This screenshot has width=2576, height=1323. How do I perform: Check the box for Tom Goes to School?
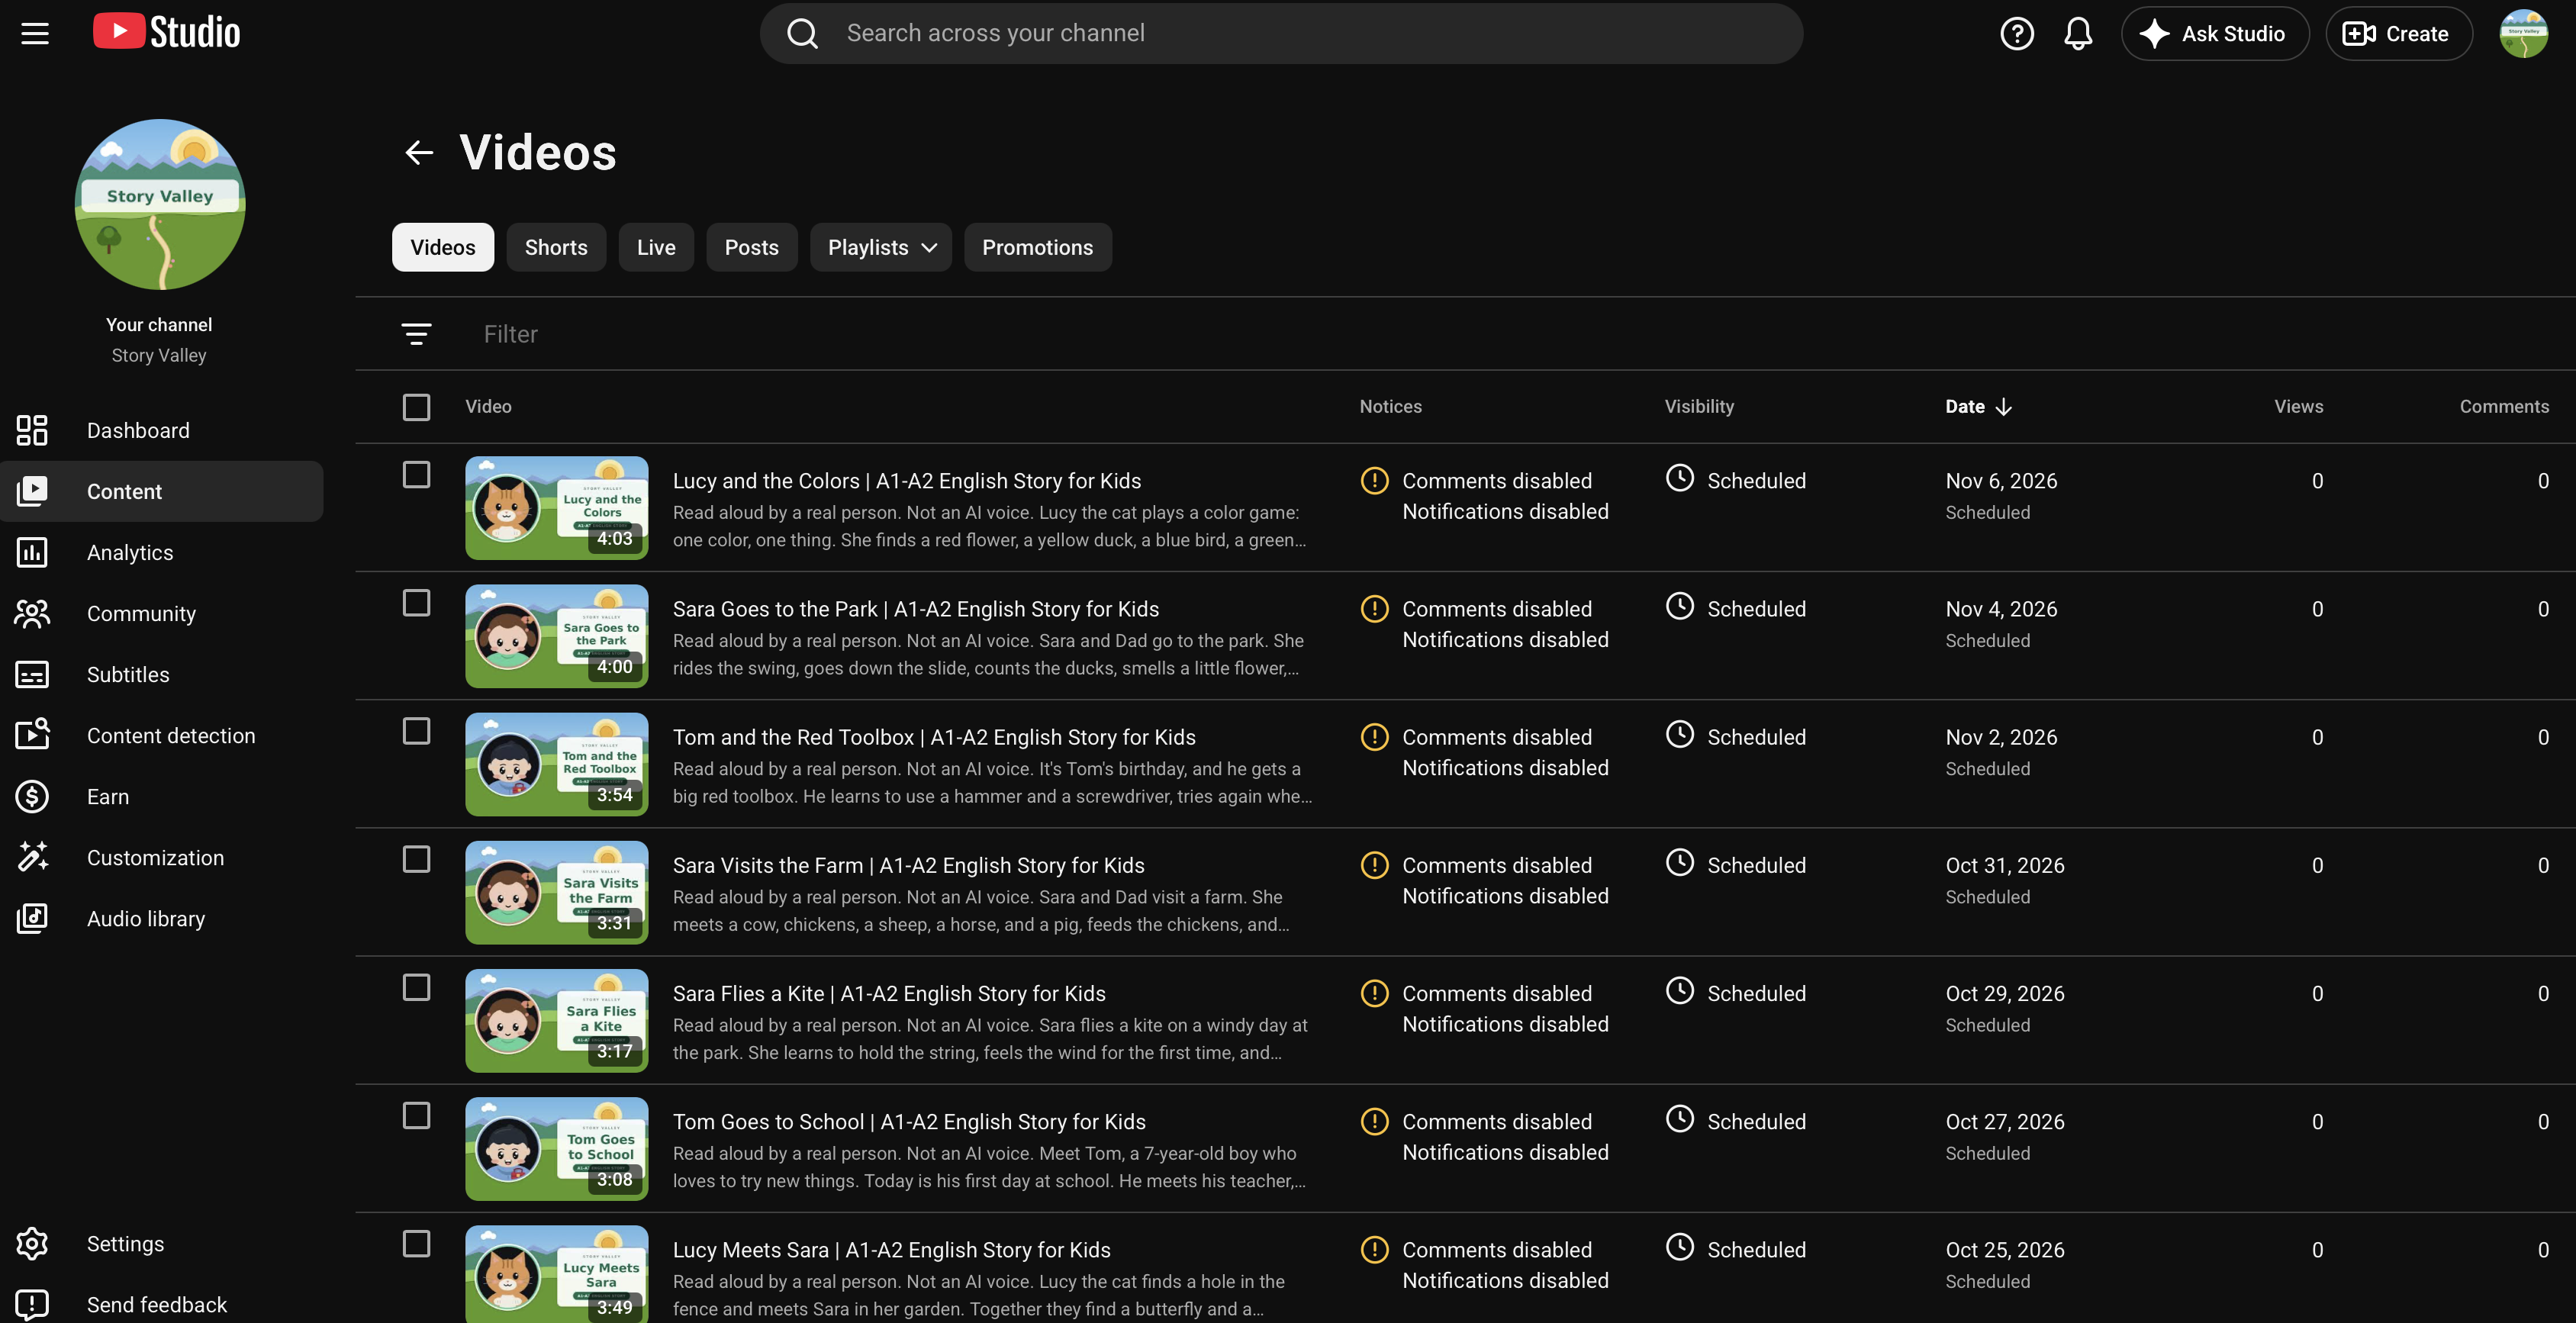click(x=416, y=1115)
